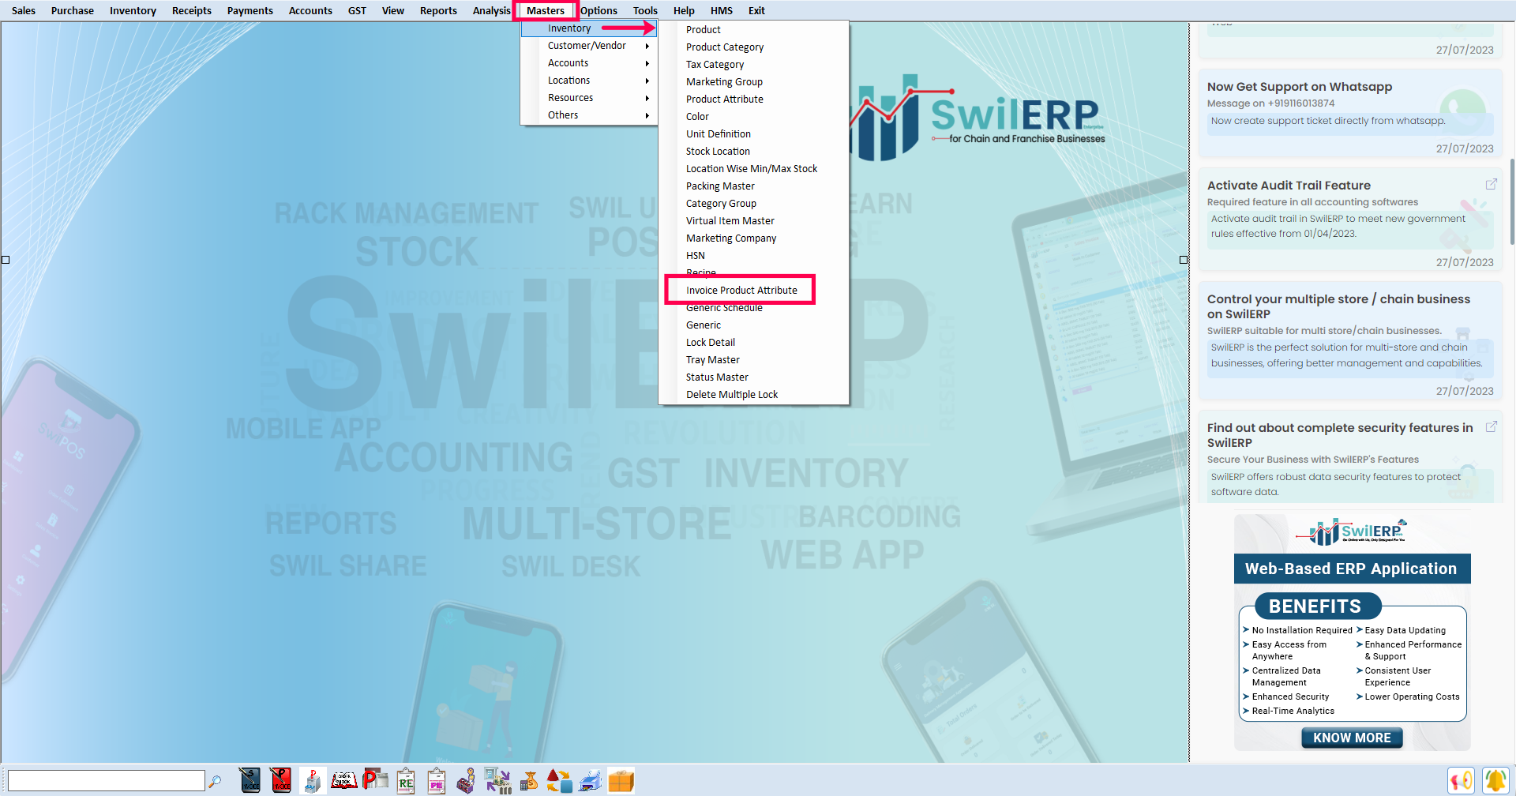
Task: Click the money bag calculator icon
Action: coord(529,780)
